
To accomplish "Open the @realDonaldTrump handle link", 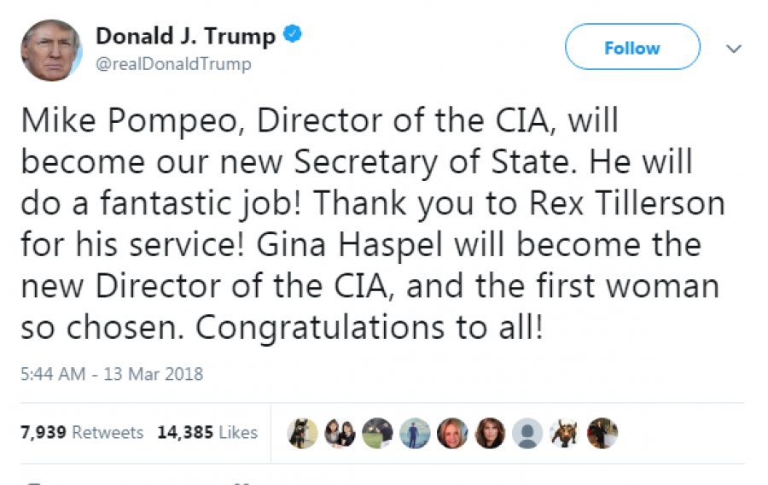I will tap(173, 64).
